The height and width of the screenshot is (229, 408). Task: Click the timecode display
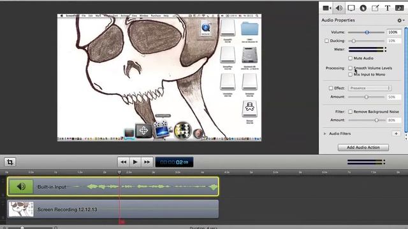[174, 162]
